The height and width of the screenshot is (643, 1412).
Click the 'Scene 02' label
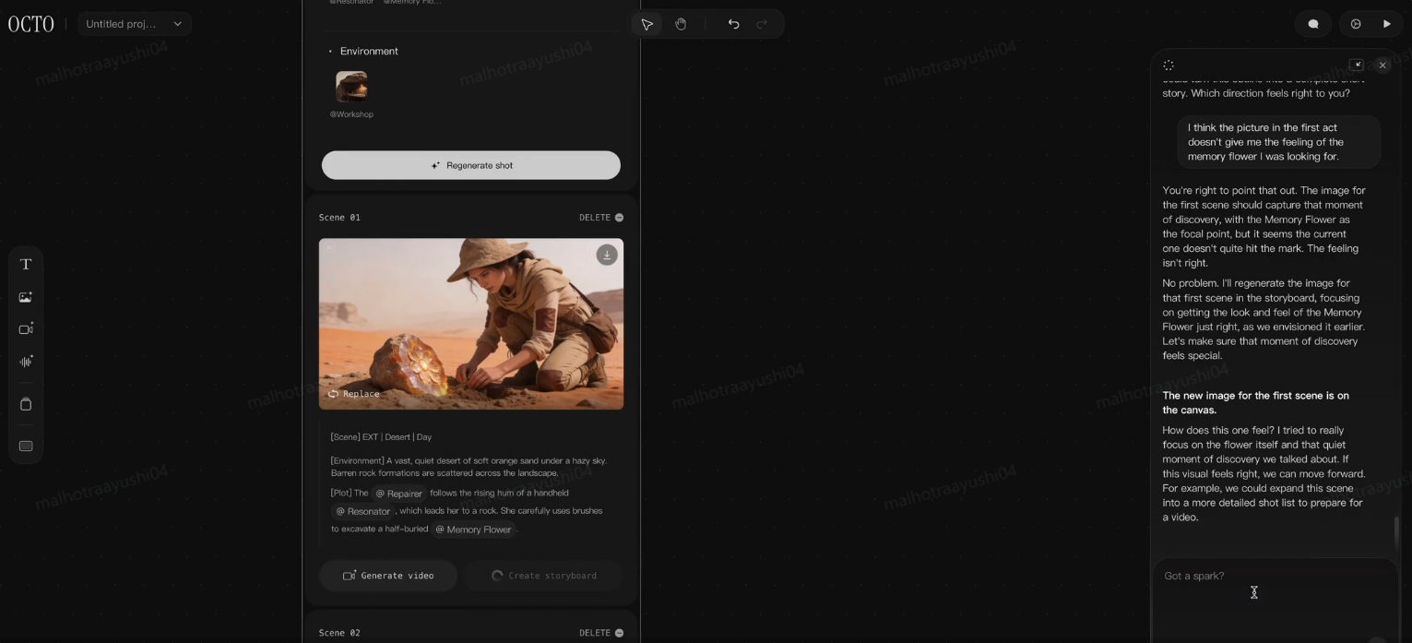339,633
